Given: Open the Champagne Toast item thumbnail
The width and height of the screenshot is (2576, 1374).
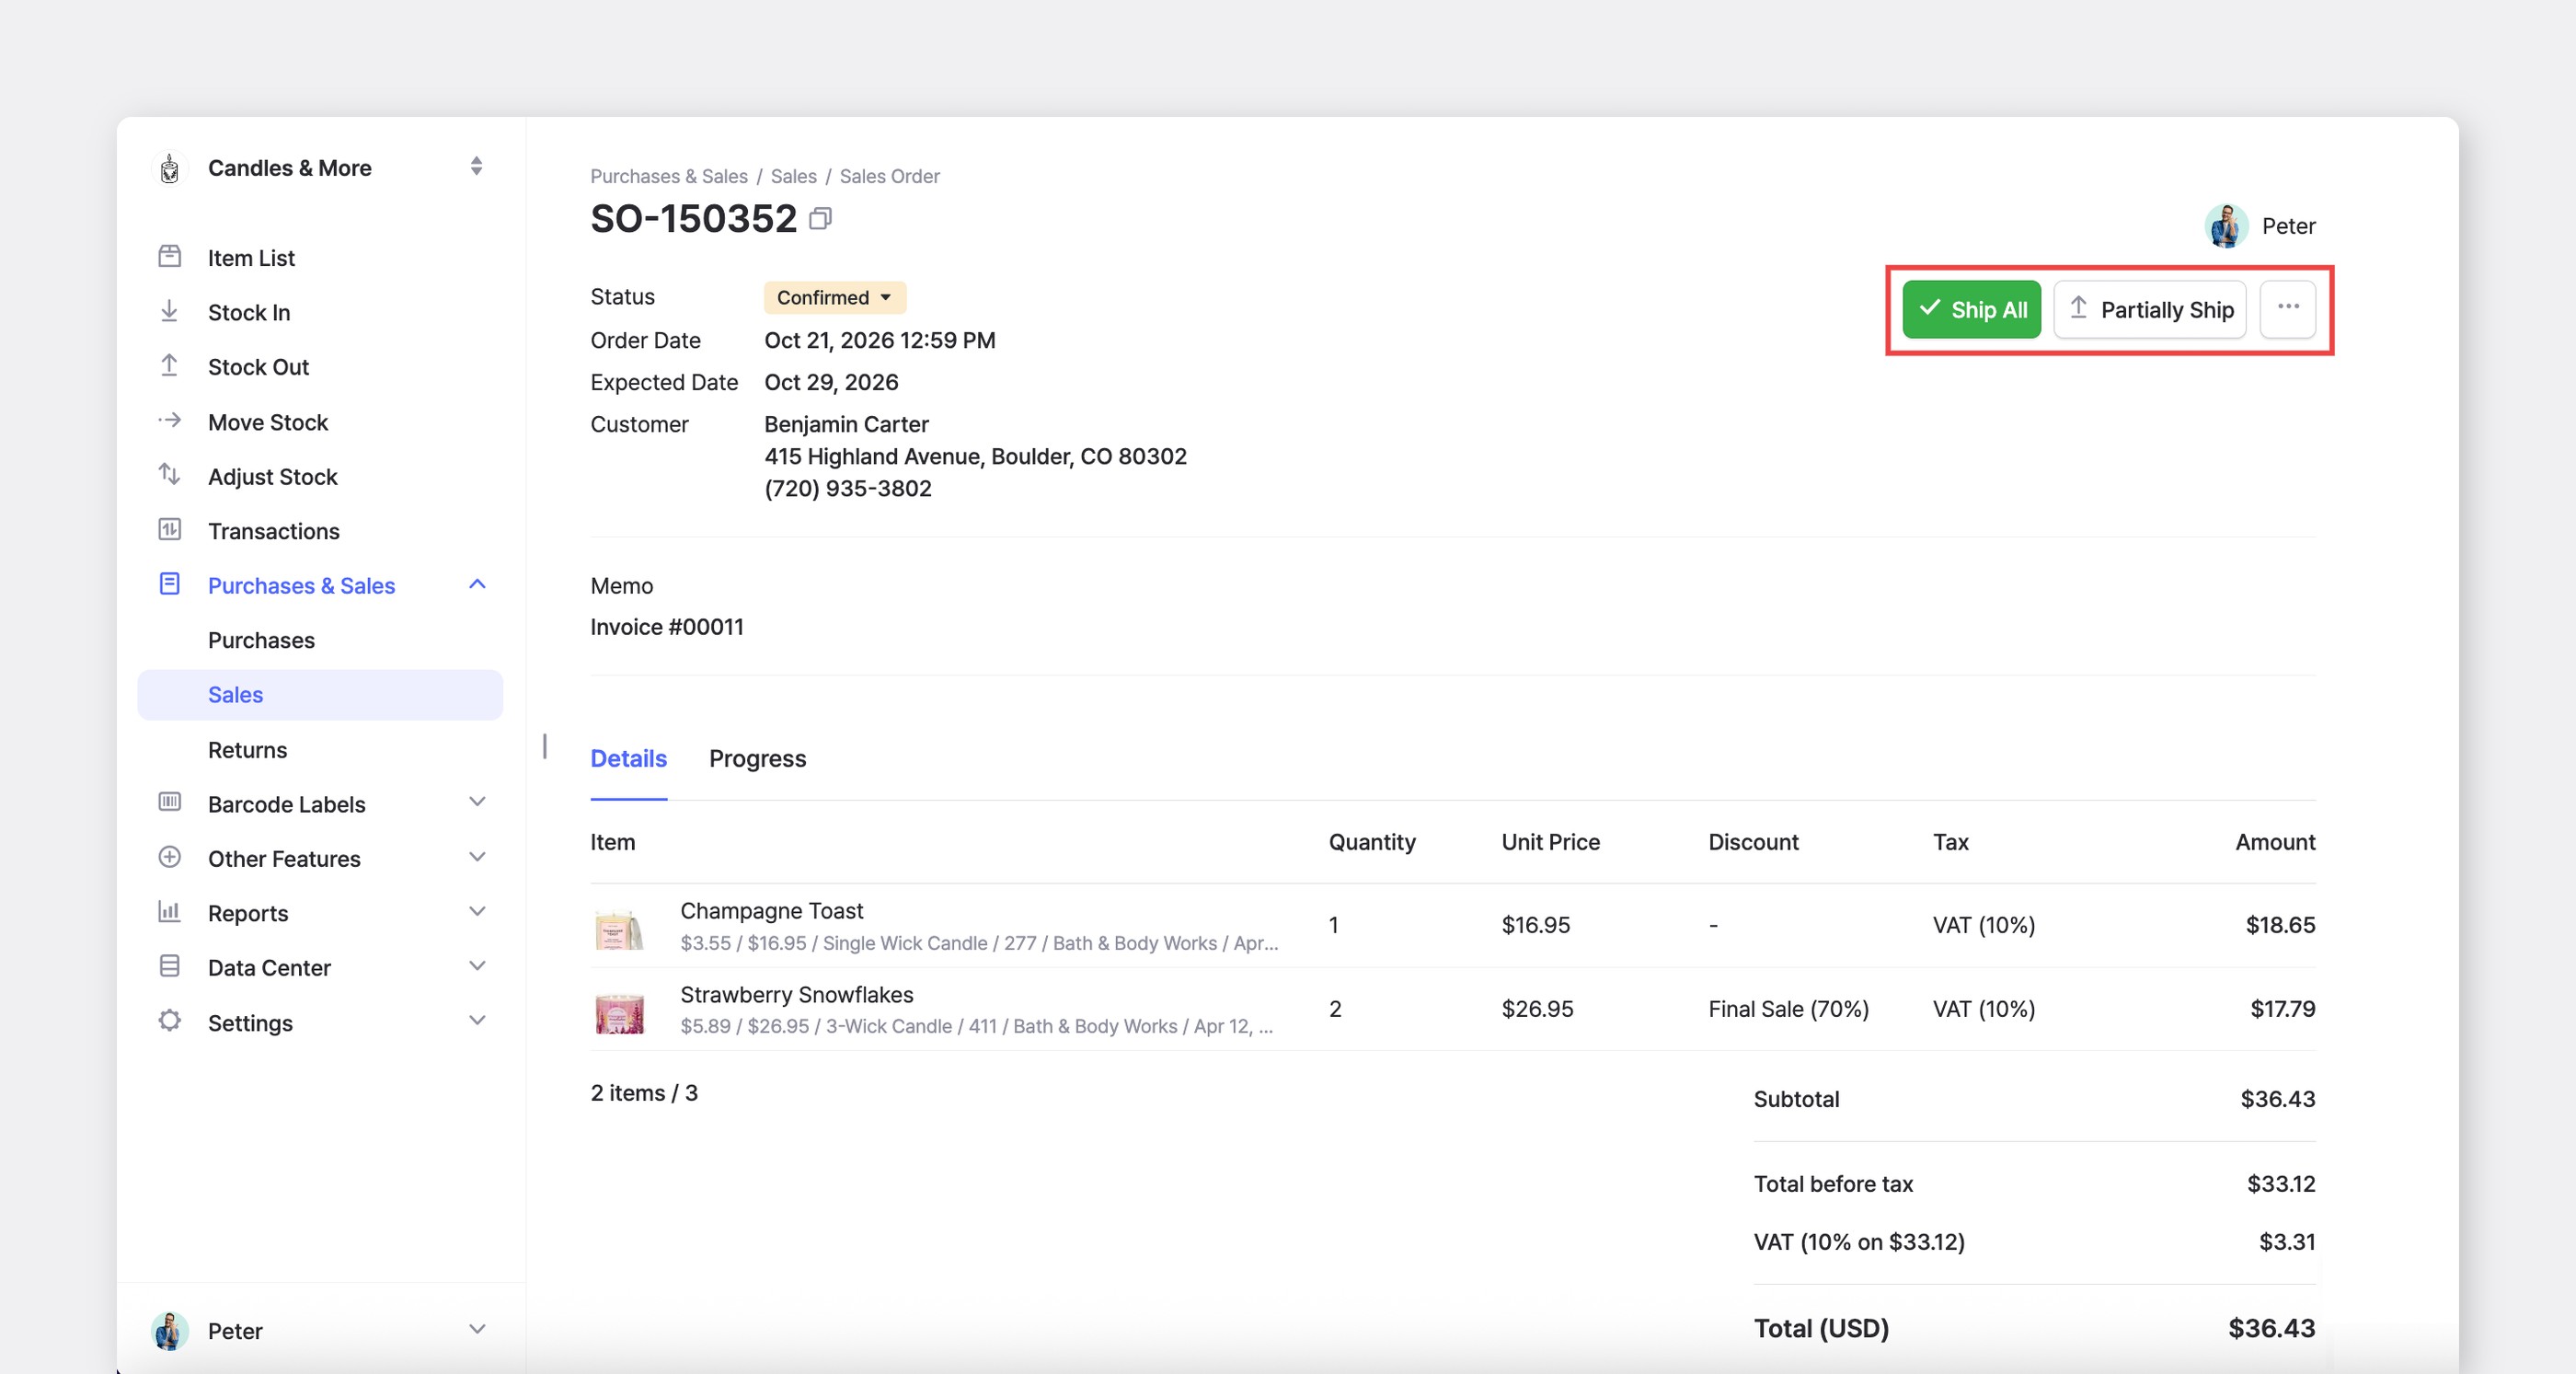Looking at the screenshot, I should pos(619,926).
